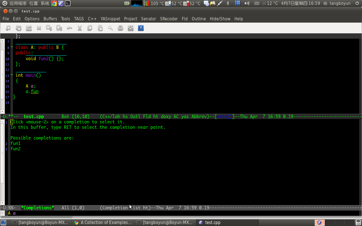This screenshot has width=362, height=226.
Task: Open the Preferences sliders icon
Action: [131, 28]
